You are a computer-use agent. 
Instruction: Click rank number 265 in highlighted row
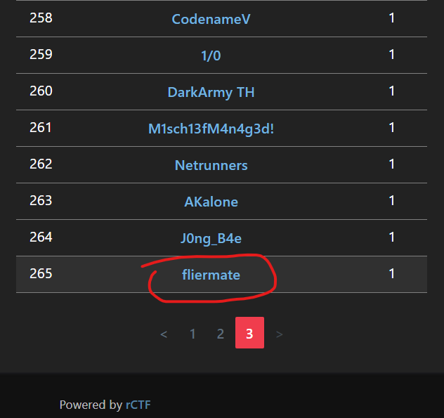point(41,273)
